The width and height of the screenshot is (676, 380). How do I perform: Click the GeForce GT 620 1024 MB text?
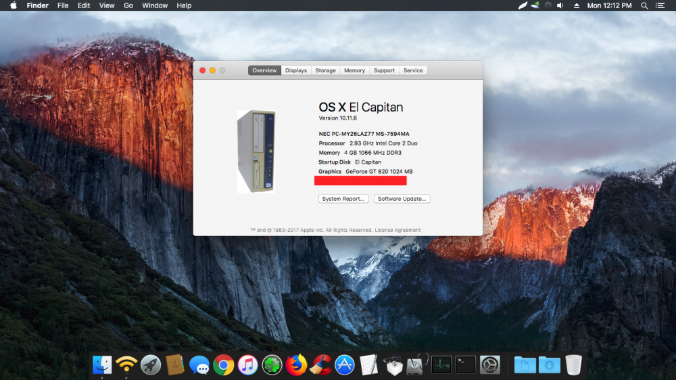click(x=379, y=172)
